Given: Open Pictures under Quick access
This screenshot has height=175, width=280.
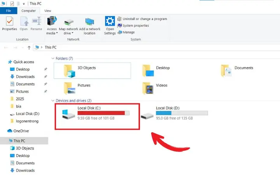Looking at the screenshot, I should (19, 91).
